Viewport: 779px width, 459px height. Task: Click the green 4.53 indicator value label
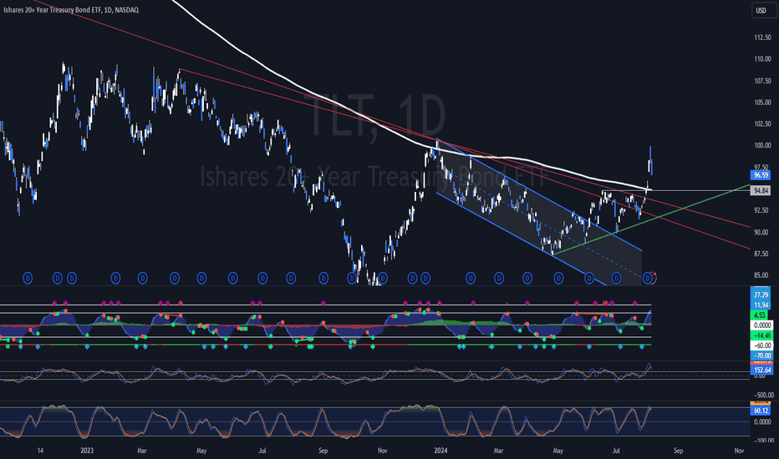(760, 315)
